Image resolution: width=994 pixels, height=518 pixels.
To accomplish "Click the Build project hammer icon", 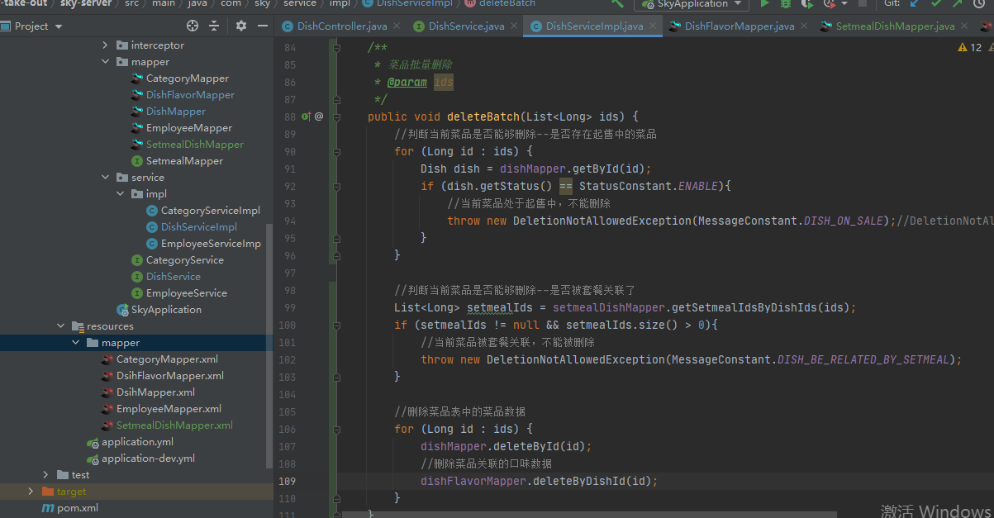I will [x=617, y=4].
